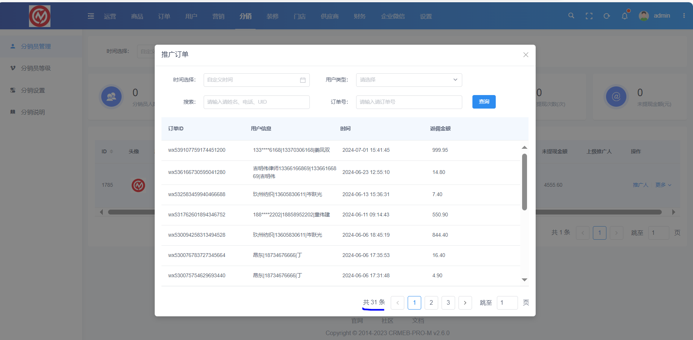Click the calendar icon in the dialog's time picker
This screenshot has height=340, width=693.
pos(303,80)
